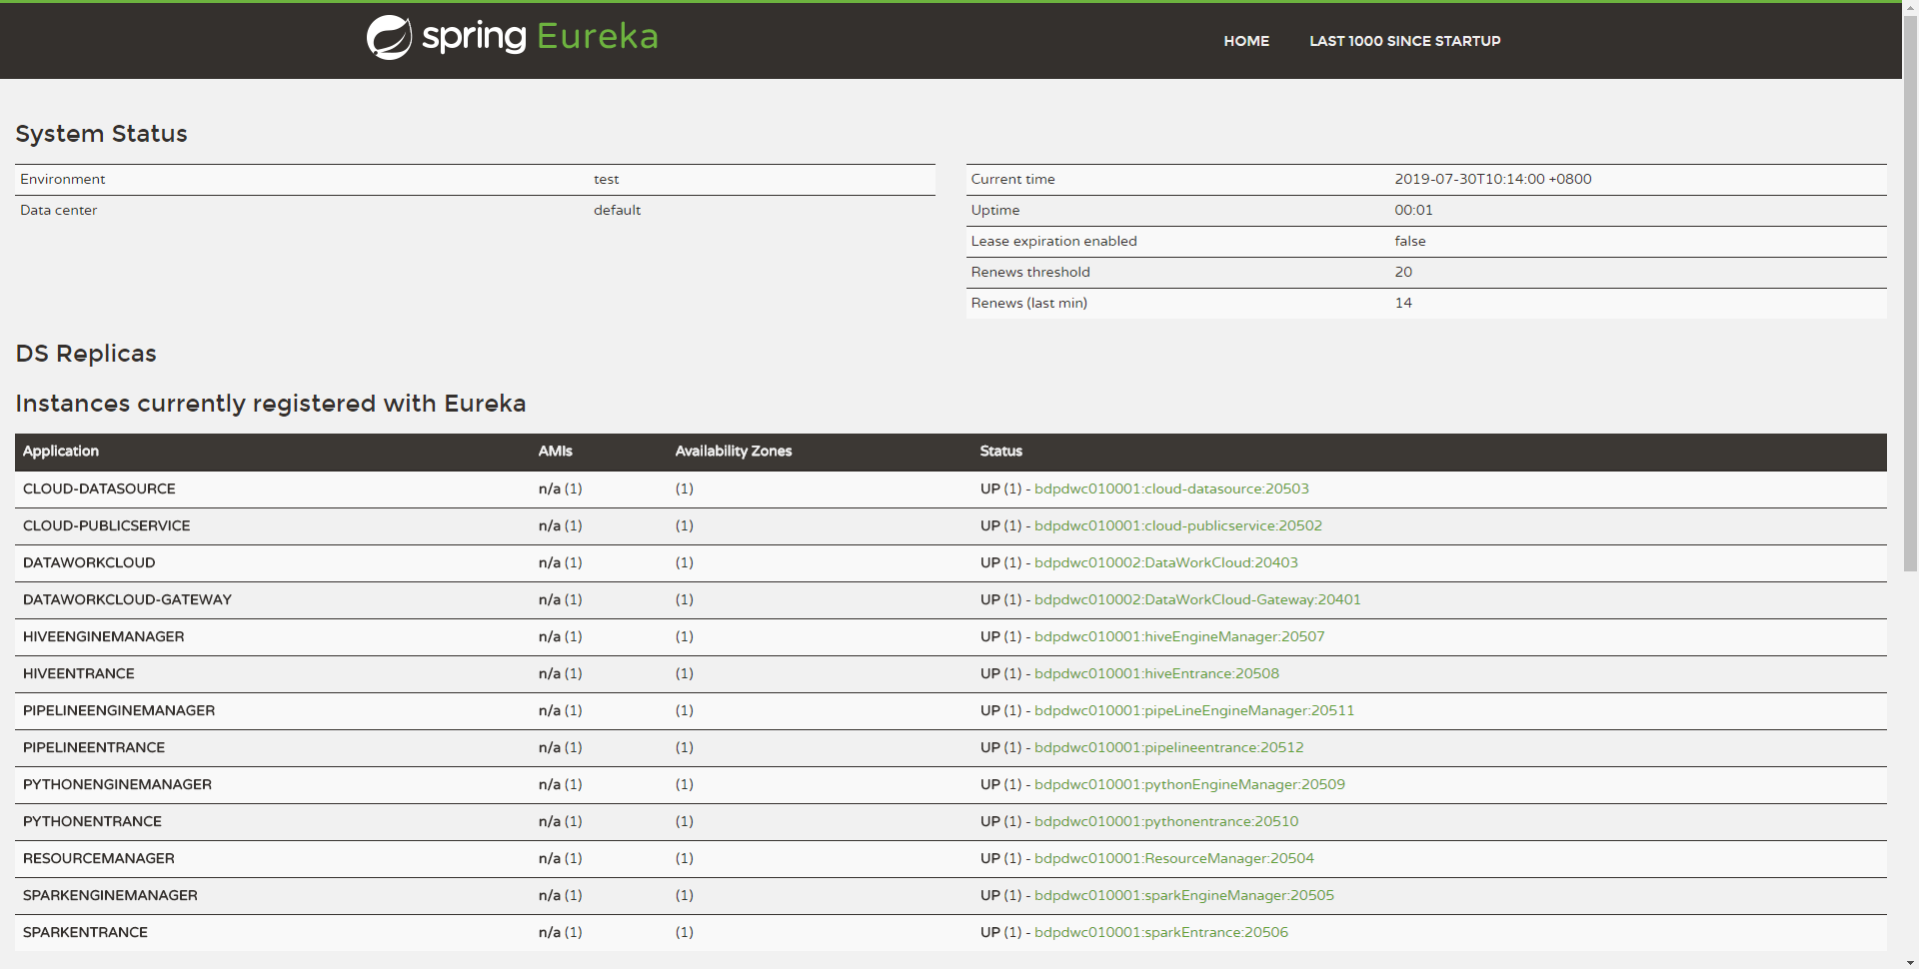Screen dimensions: 1919x969
Task: Open the hiveEntrance:20508 instance link
Action: point(1156,673)
